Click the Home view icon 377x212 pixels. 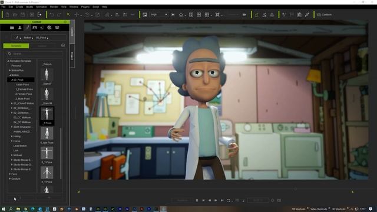[x=181, y=15]
